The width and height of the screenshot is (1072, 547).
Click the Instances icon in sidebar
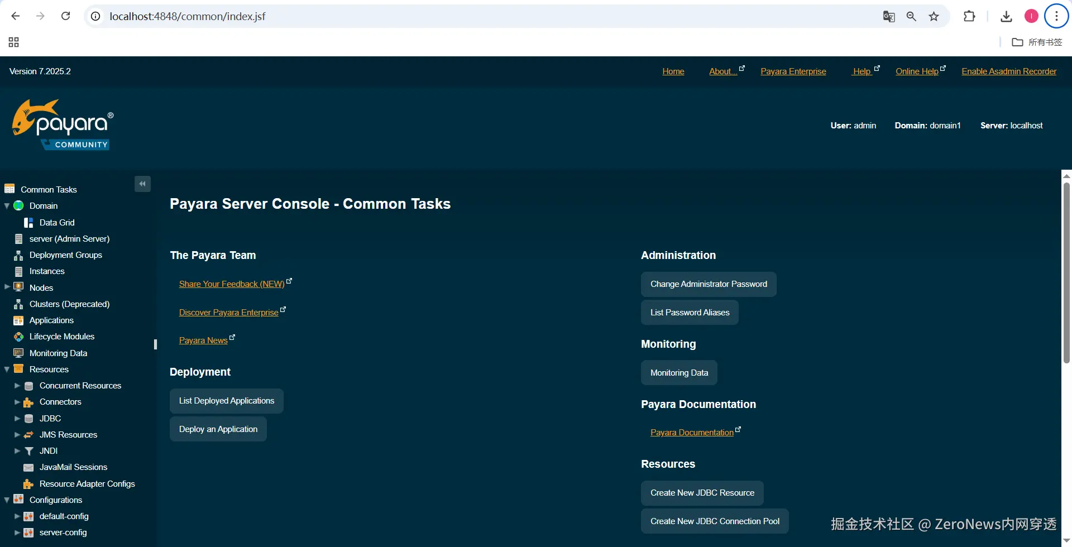coord(18,271)
